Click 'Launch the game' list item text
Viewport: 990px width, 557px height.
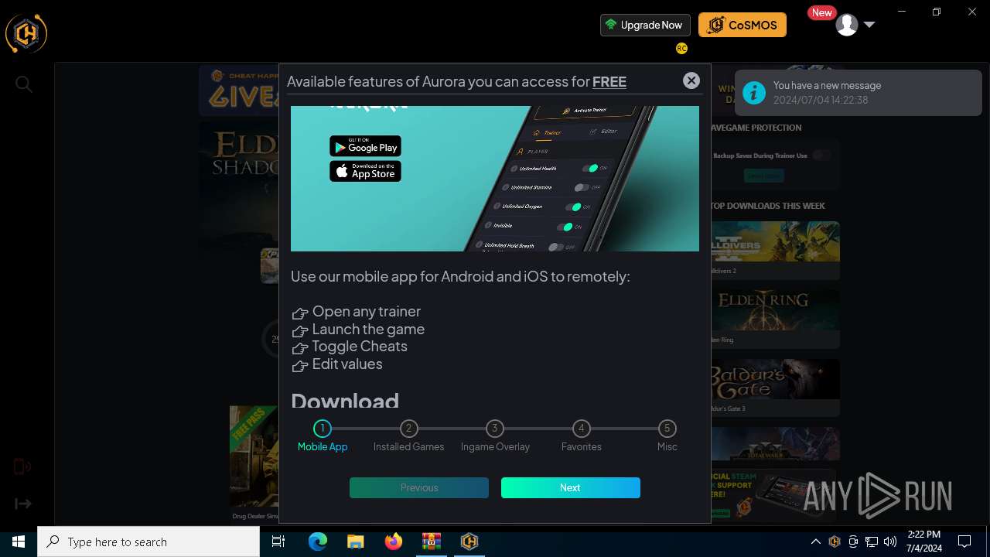[x=368, y=329]
